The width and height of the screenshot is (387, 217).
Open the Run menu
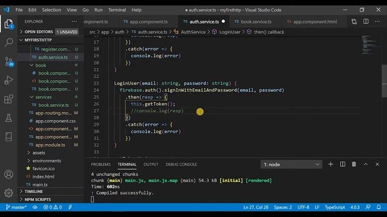coord(98,10)
